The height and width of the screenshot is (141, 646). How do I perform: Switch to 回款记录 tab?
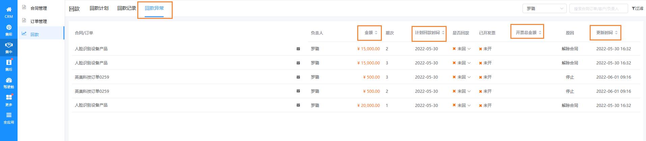(x=127, y=8)
